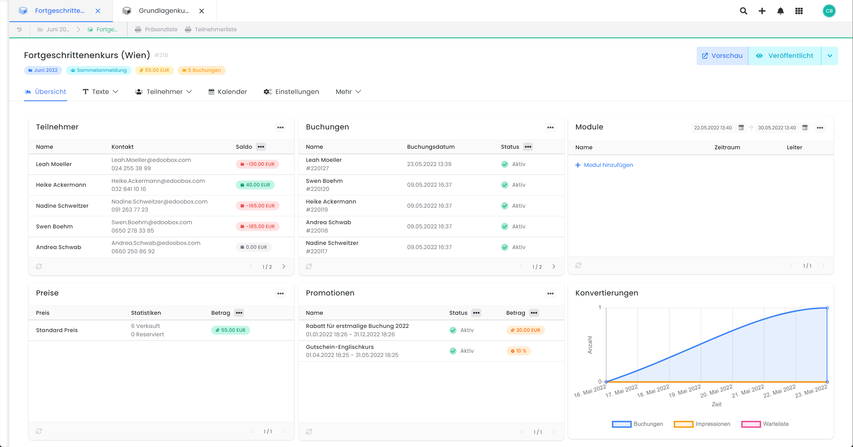853x447 pixels.
Task: Open promotion Rabatt für erstmalige Buchung 2022
Action: click(x=431, y=330)
